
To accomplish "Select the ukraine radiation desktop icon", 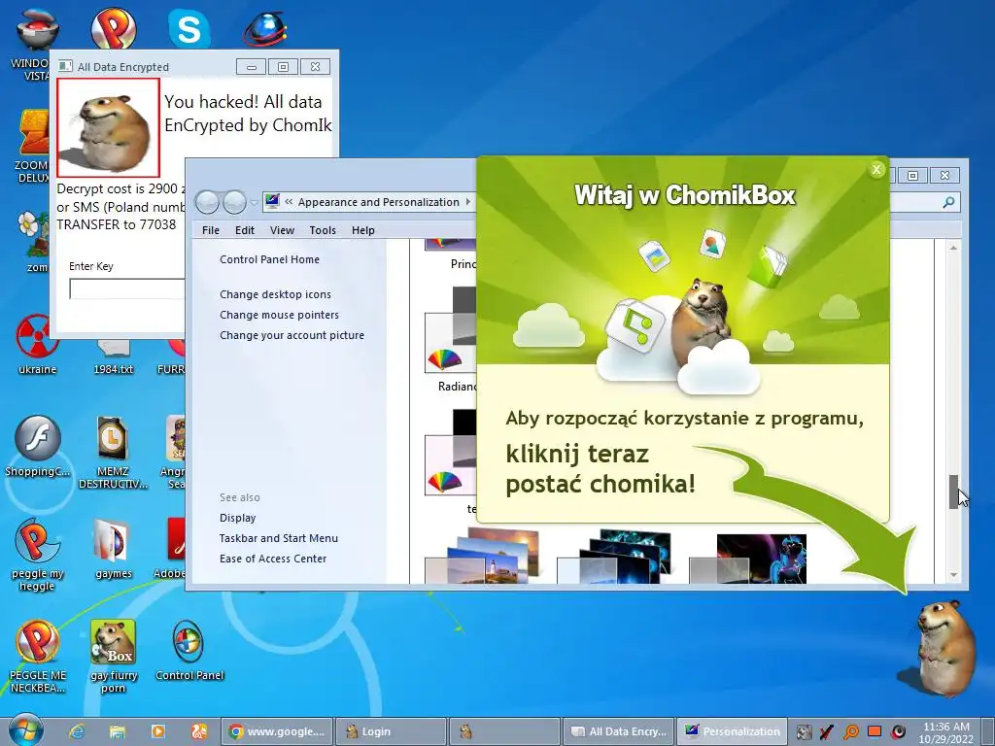I will (37, 346).
